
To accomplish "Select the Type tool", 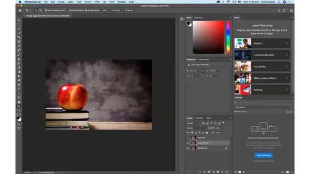I will pos(19,89).
